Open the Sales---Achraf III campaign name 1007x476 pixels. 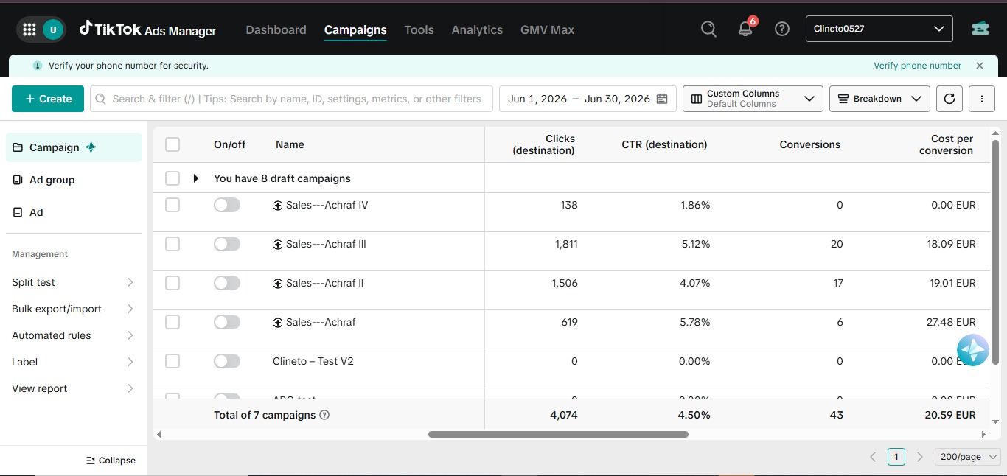[326, 244]
